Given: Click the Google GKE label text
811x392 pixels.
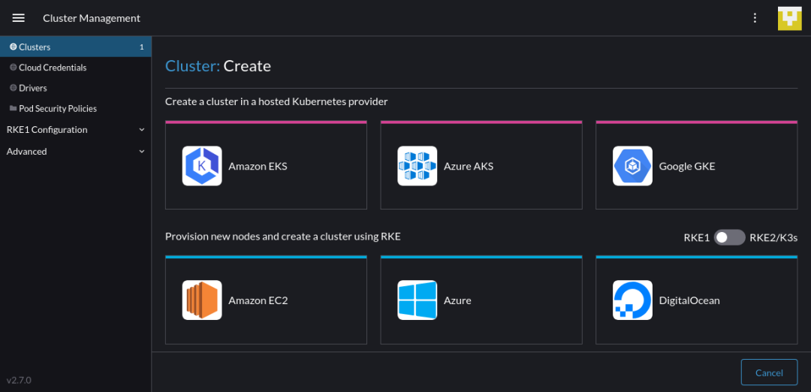Looking at the screenshot, I should 687,167.
